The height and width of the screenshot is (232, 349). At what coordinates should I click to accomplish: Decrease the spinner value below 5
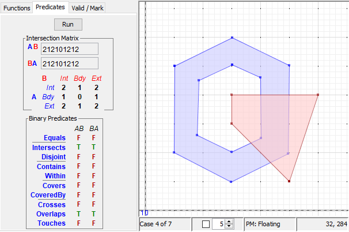click(x=229, y=226)
